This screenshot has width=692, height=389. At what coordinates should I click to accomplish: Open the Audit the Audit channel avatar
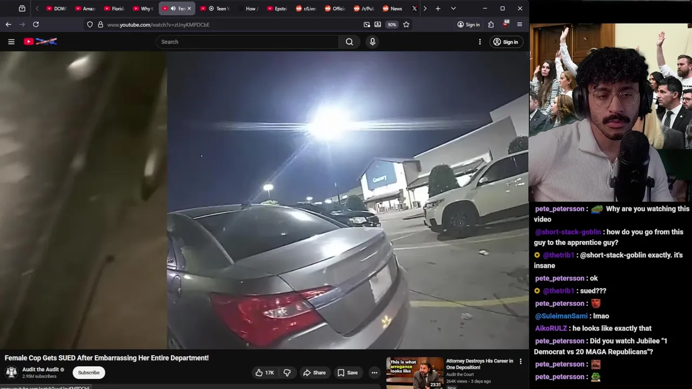click(11, 372)
